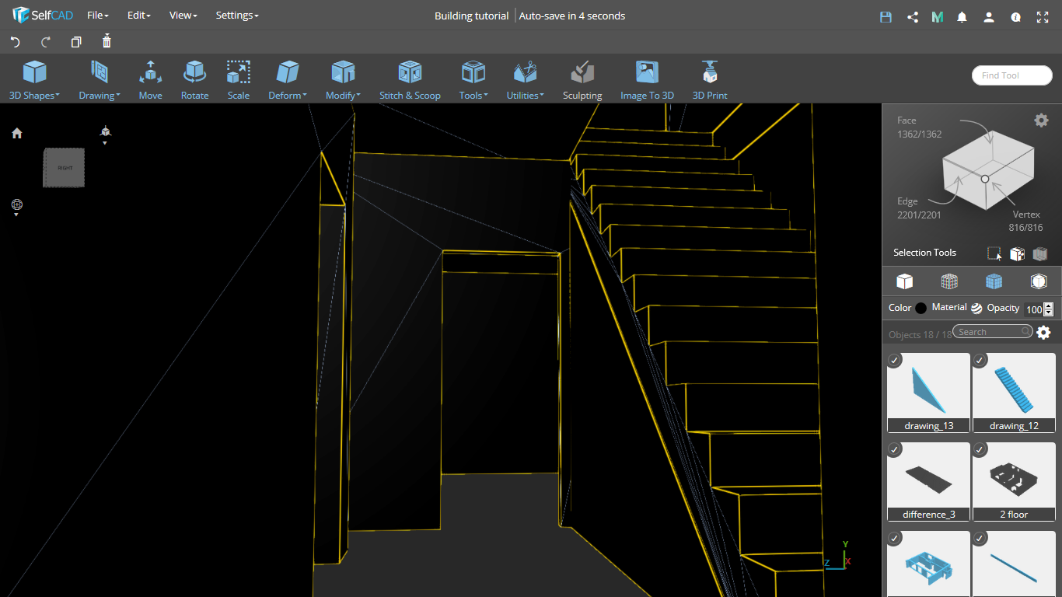Expand the 3D Shapes dropdown

[x=34, y=81]
